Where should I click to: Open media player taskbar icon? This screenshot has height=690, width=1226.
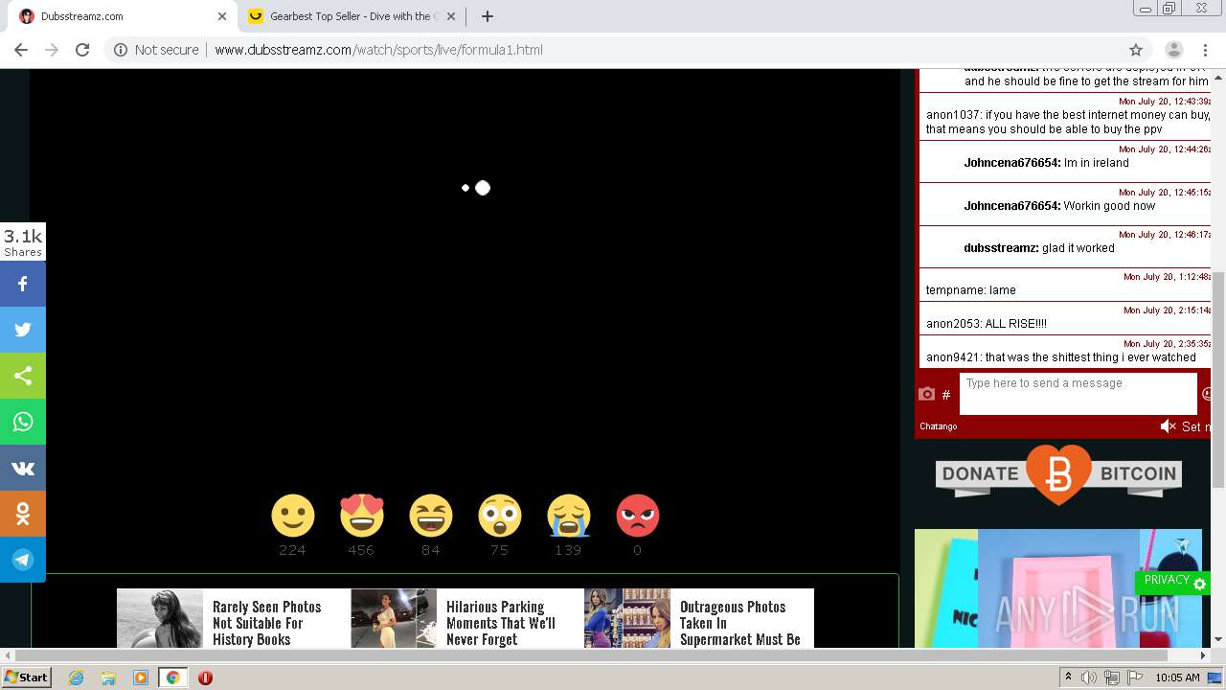pyautogui.click(x=141, y=678)
